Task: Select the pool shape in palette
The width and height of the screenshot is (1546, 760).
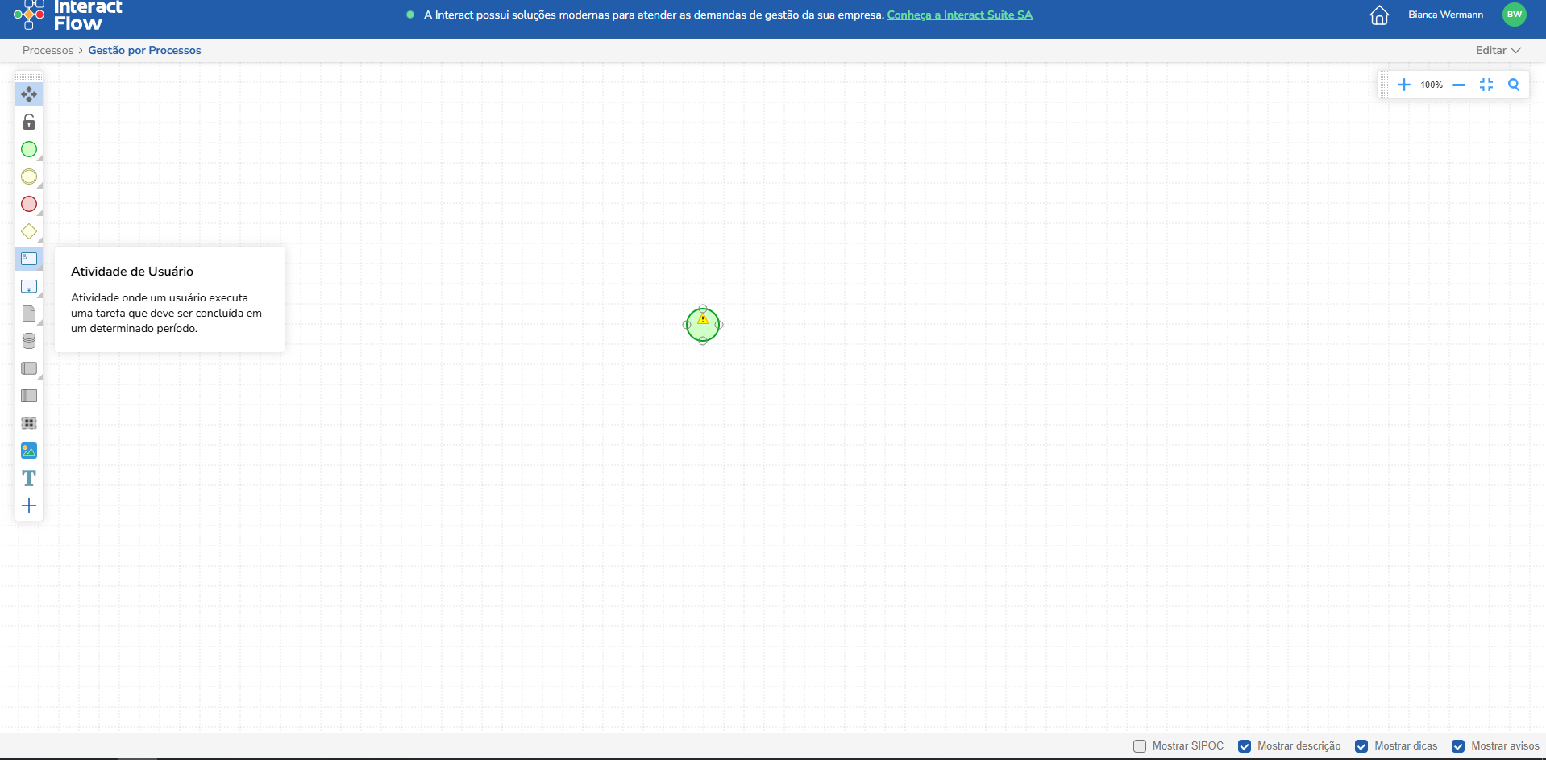Action: point(29,368)
